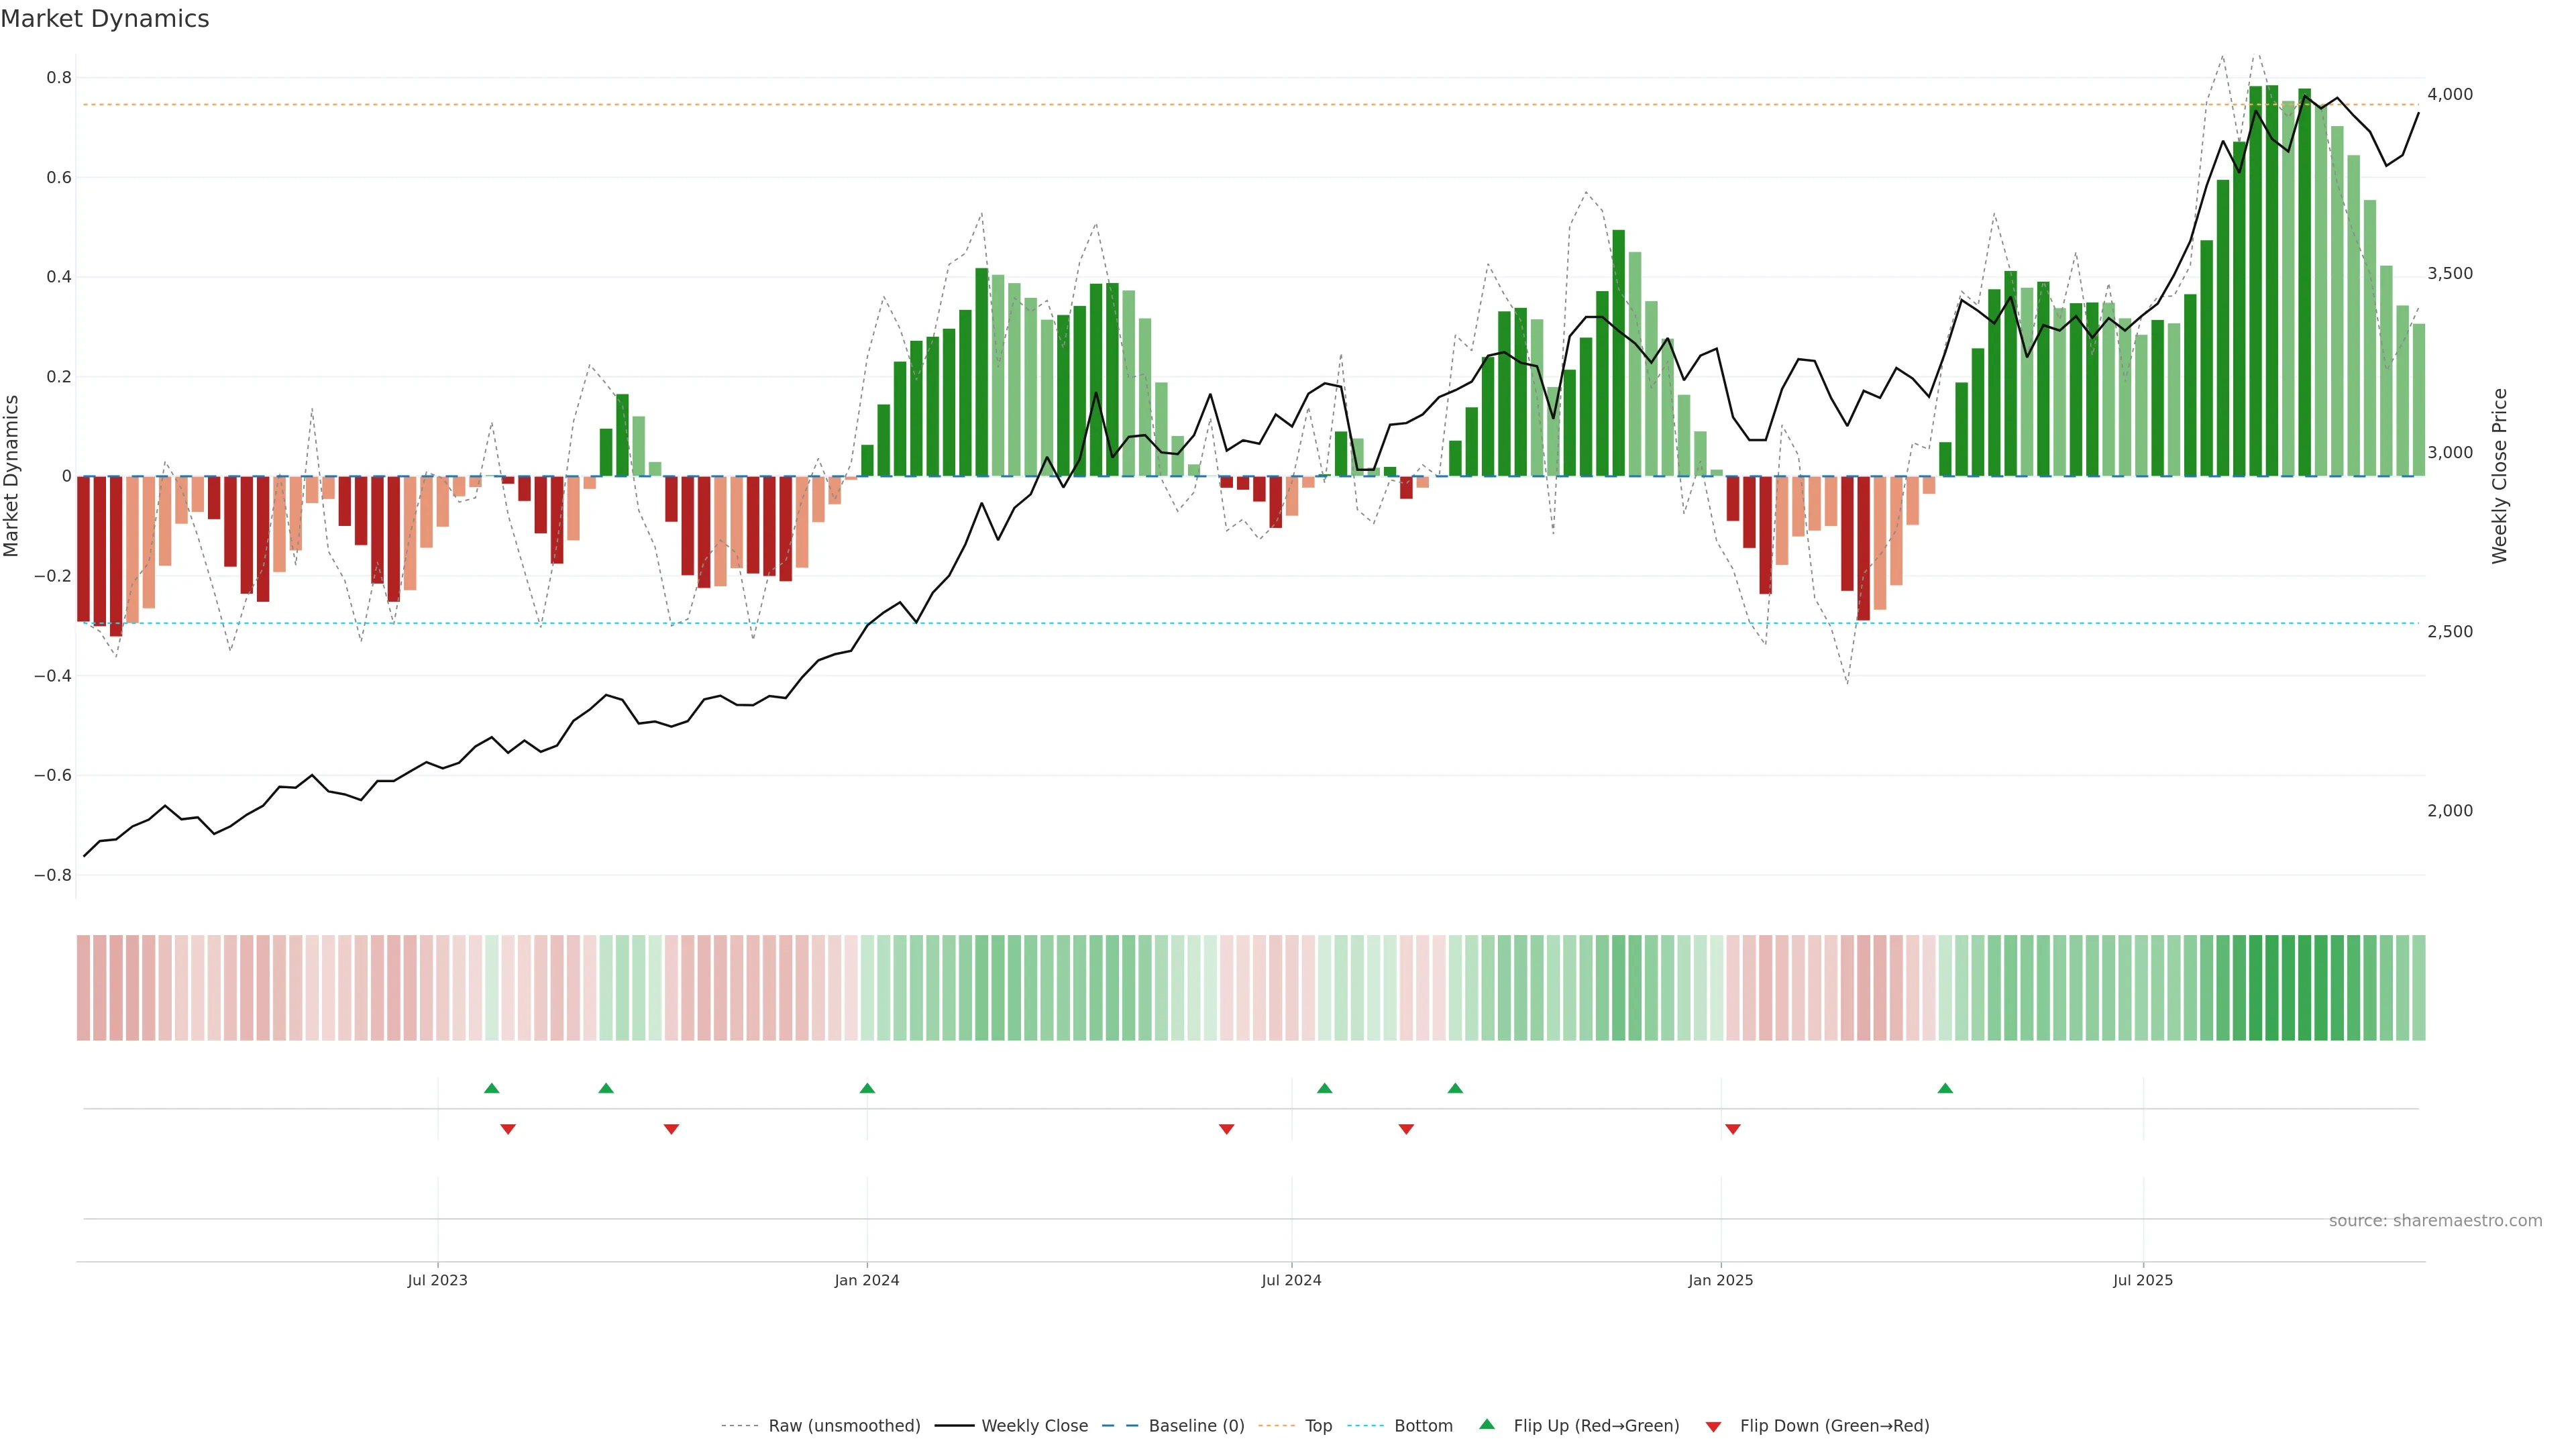Hide the Top threshold line via the legend
2576x1449 pixels.
[1318, 1425]
